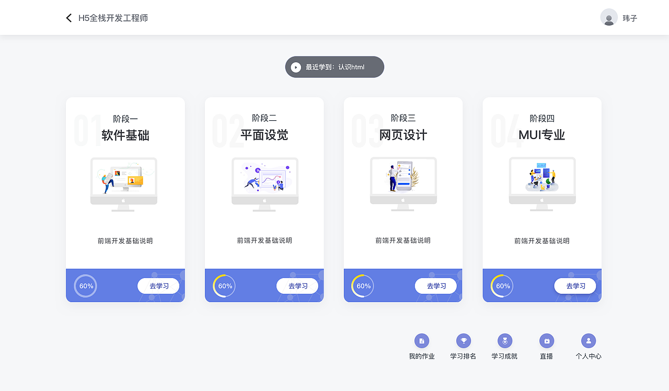Open the 学习成就 achievements icon
The image size is (669, 391).
click(504, 341)
